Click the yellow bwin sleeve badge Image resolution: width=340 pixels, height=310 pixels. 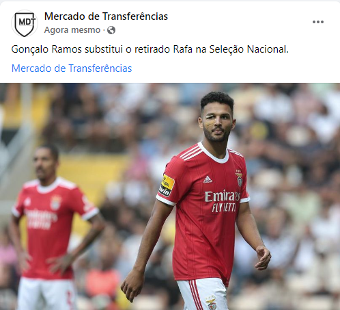pyautogui.click(x=167, y=185)
